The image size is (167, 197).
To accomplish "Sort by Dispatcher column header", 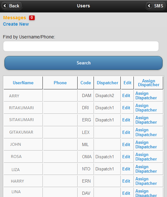I will [x=107, y=83].
